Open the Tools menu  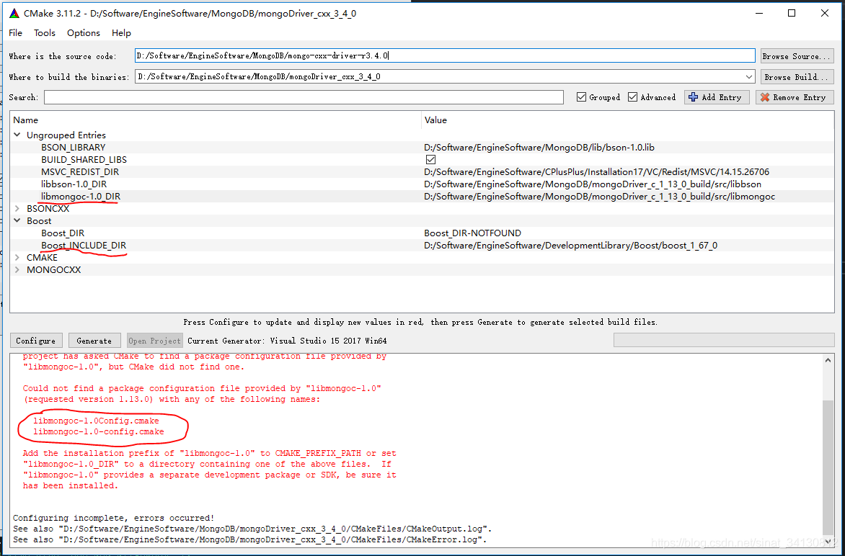pyautogui.click(x=45, y=33)
